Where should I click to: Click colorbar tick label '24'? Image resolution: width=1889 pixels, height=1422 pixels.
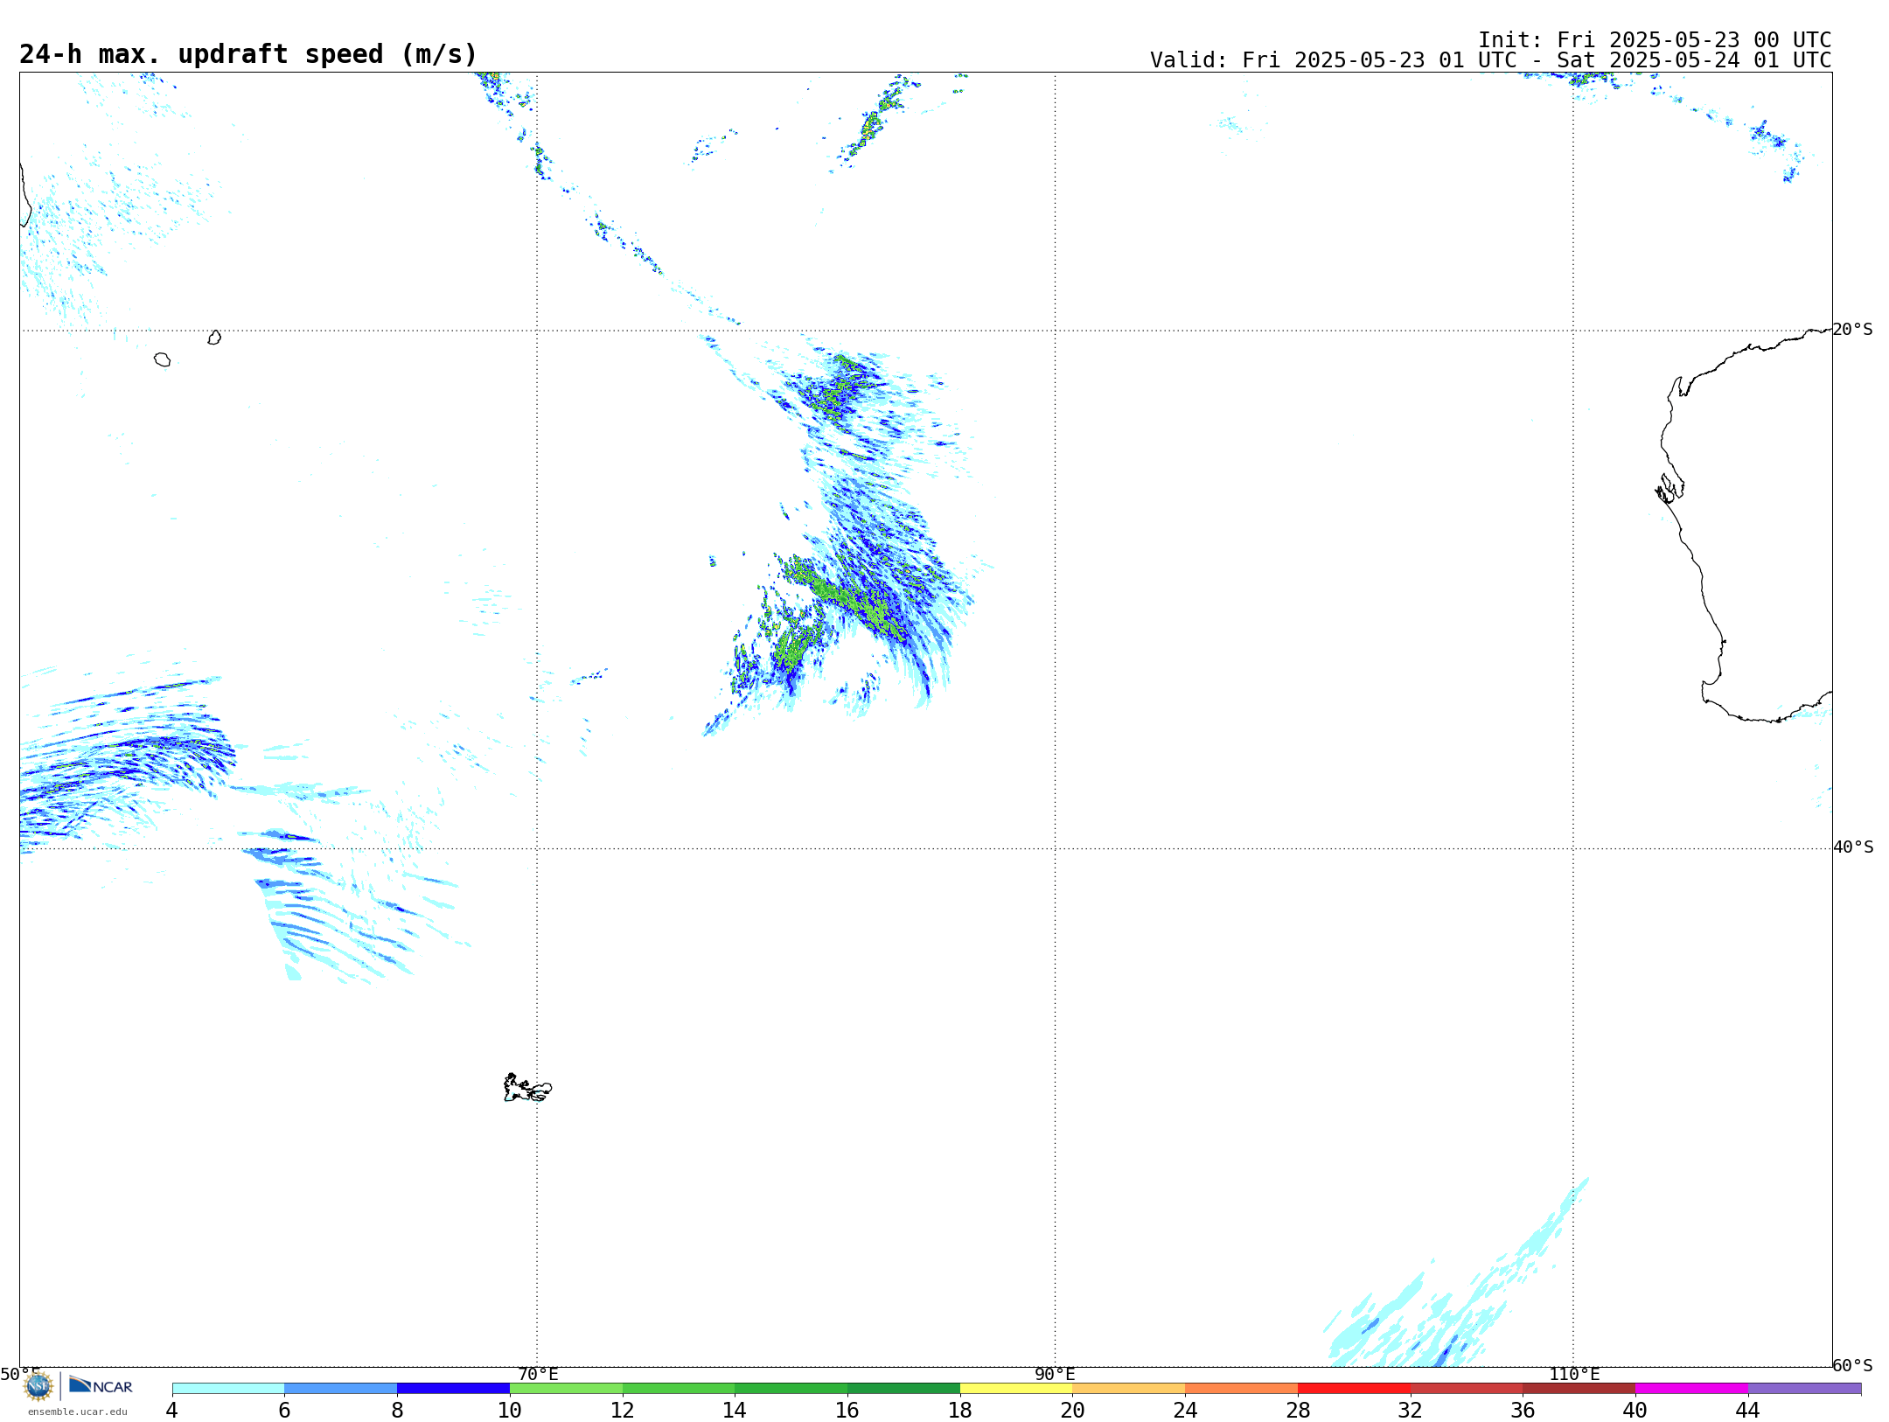[x=1185, y=1410]
